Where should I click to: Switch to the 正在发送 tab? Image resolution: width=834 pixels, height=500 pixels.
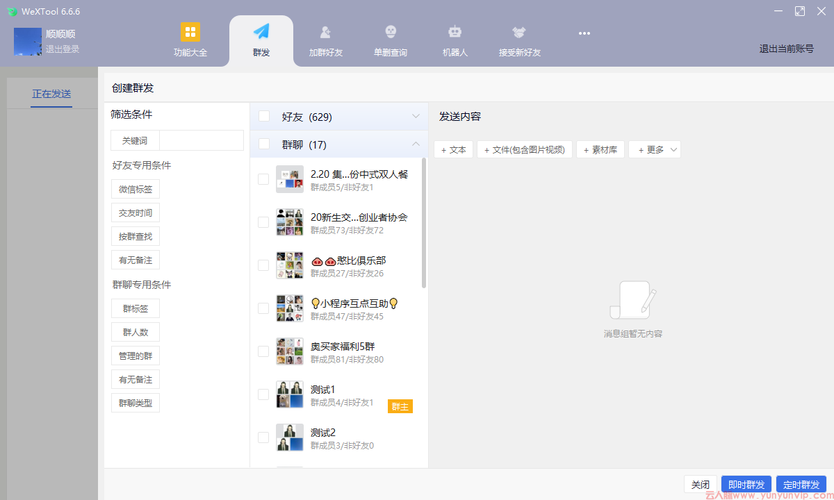(x=51, y=93)
